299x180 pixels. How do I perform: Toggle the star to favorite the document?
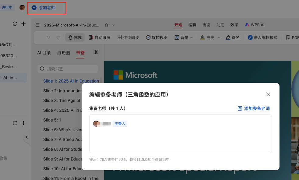point(106,25)
